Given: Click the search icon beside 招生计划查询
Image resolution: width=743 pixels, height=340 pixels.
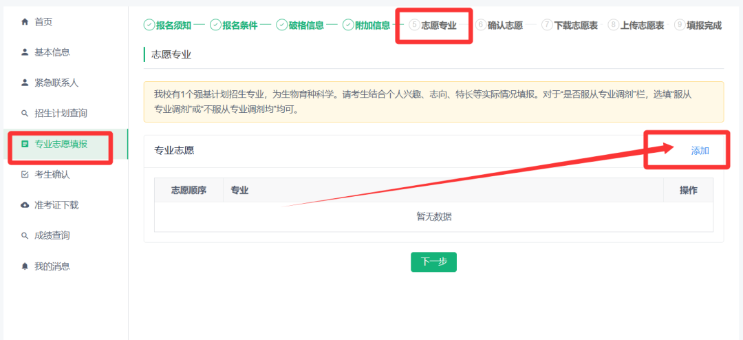Looking at the screenshot, I should tap(25, 113).
